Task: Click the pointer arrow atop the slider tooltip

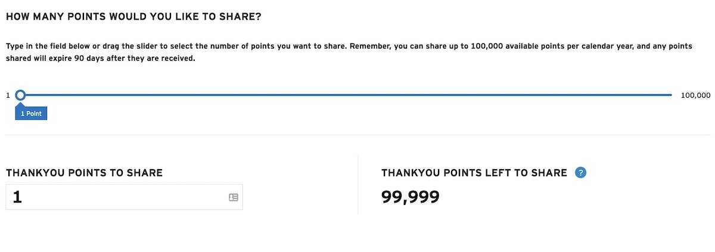Action: tap(20, 104)
